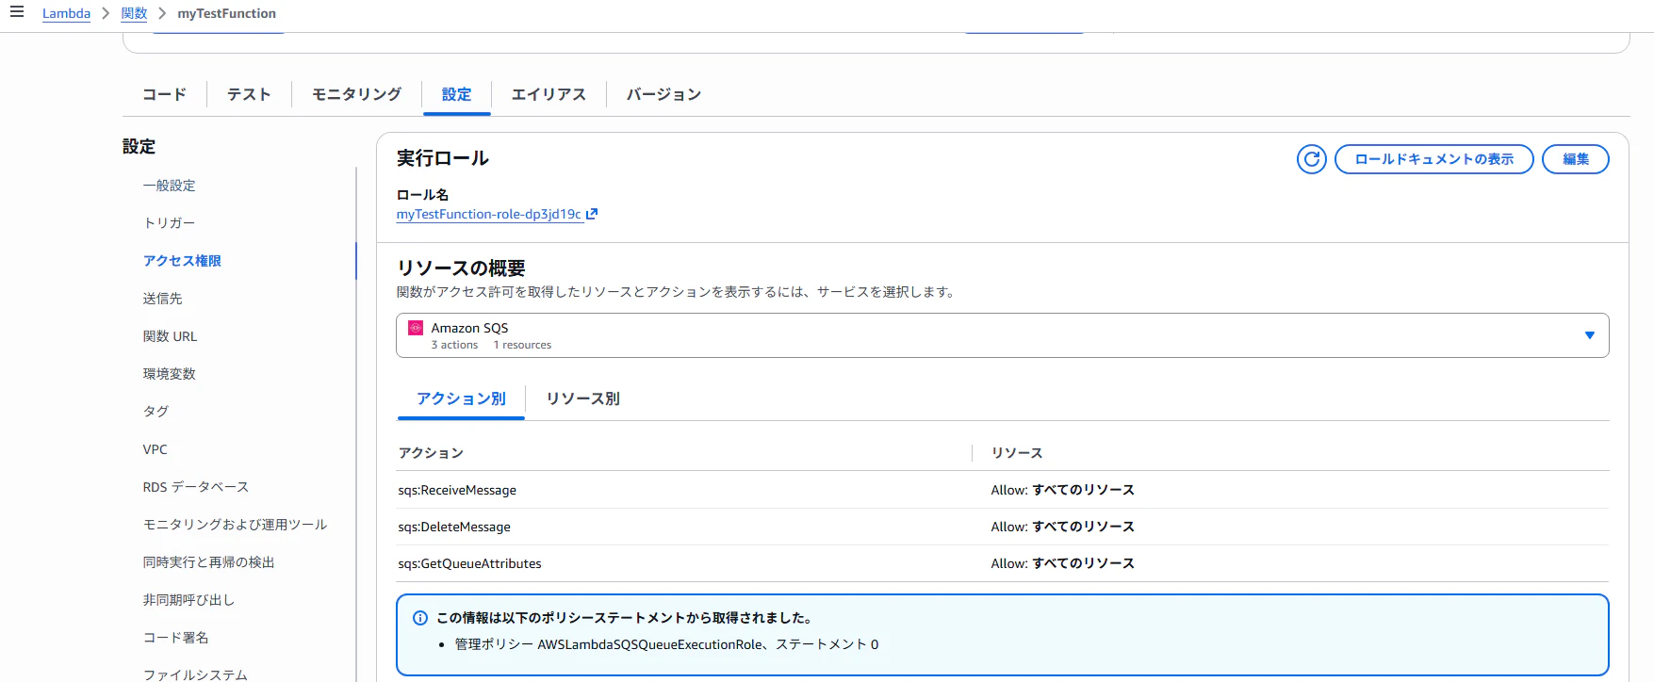The height and width of the screenshot is (682, 1654).
Task: Open 非同期呼び出し in settings sidebar
Action: (x=188, y=600)
